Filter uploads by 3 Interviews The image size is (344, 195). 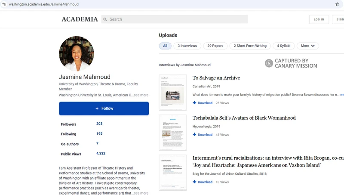click(187, 46)
